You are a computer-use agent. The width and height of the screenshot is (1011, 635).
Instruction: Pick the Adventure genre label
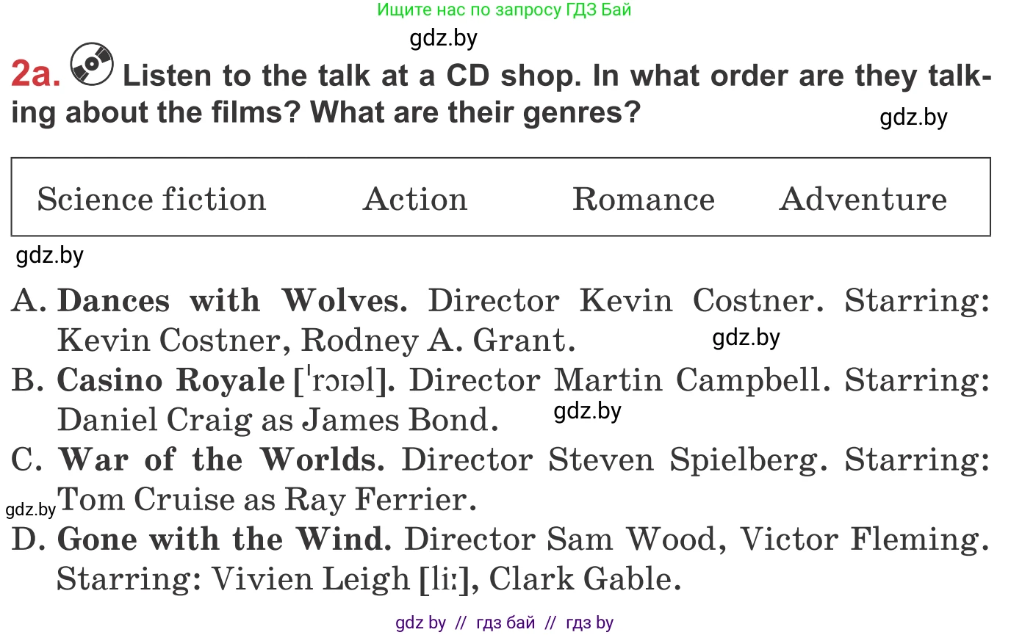(863, 199)
